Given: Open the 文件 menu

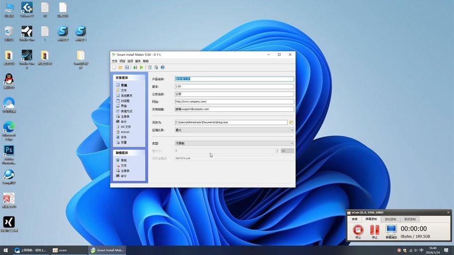Looking at the screenshot, I should point(114,61).
